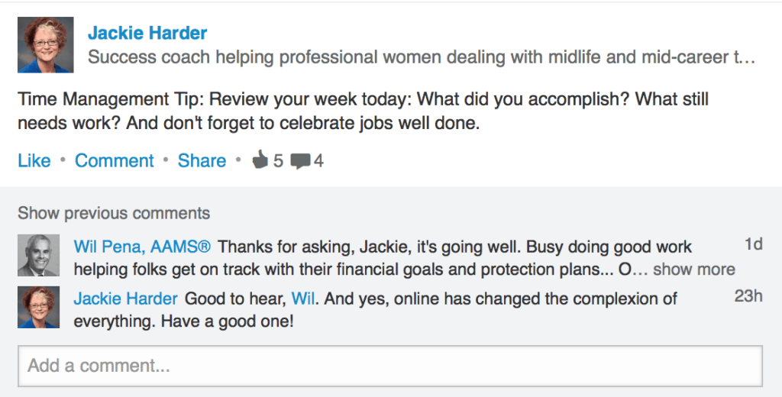The height and width of the screenshot is (397, 782).
Task: Click Jackie Harder's name in her reply
Action: 125,299
